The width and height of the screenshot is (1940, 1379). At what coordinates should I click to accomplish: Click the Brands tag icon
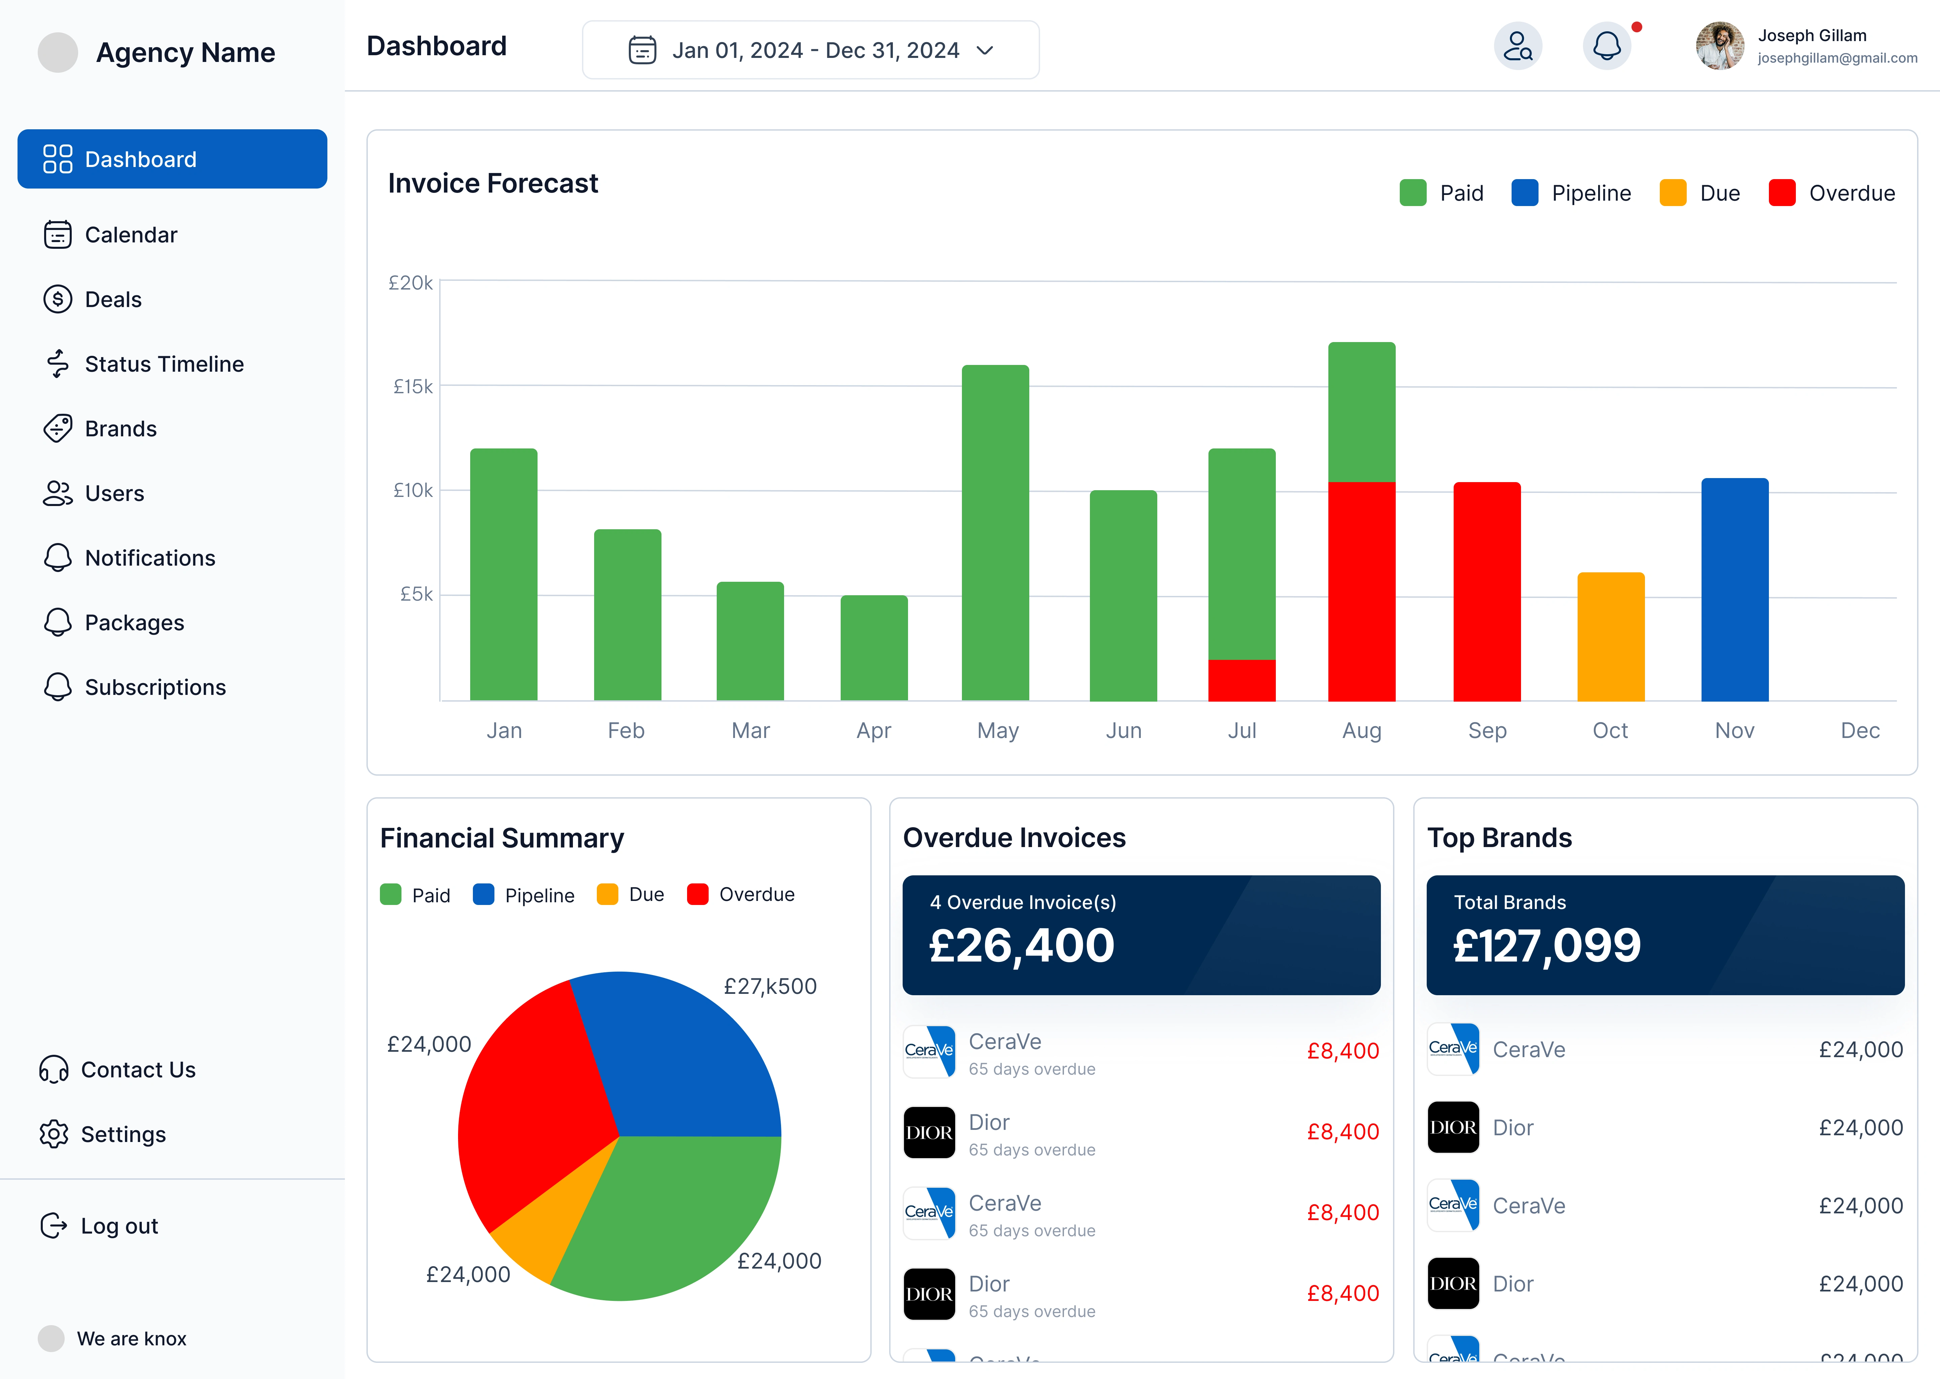coord(58,428)
